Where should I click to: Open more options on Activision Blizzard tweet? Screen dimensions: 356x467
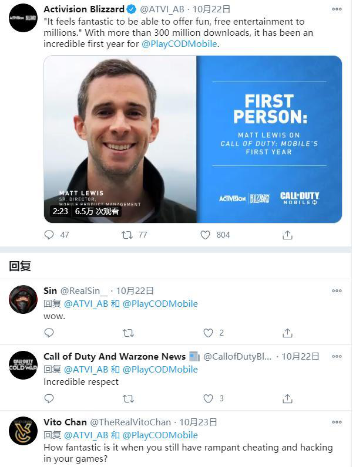(x=337, y=9)
